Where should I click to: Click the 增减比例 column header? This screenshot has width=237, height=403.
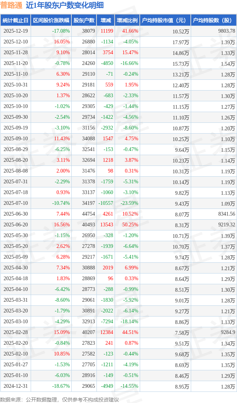(x=127, y=20)
